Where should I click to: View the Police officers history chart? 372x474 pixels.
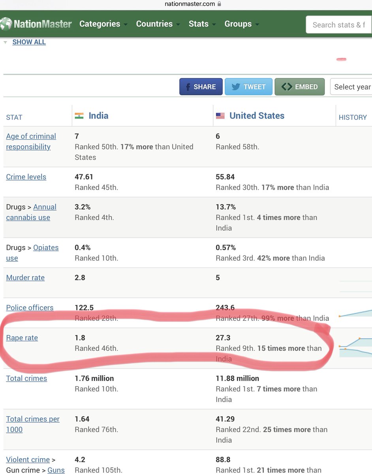[x=355, y=313]
